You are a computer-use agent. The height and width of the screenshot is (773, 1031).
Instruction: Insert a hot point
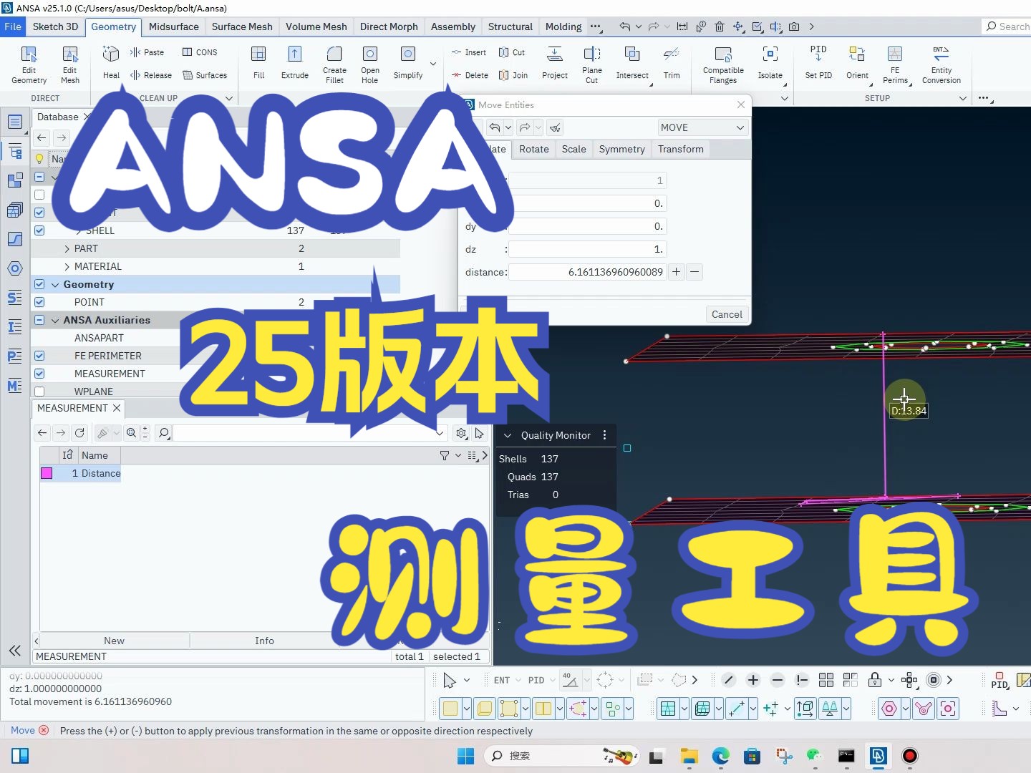coord(469,52)
